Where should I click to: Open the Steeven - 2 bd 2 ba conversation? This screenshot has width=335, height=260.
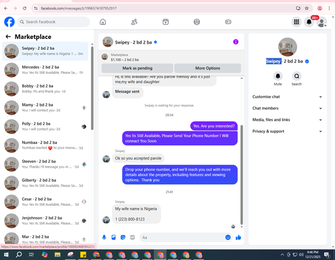[x=46, y=164]
